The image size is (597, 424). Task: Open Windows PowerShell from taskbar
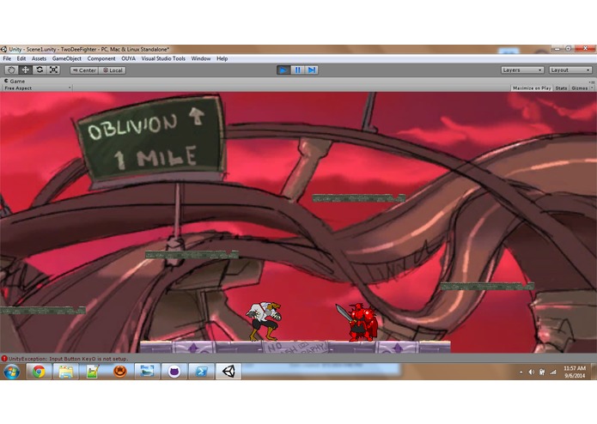[201, 372]
